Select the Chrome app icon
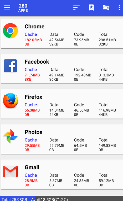This screenshot has width=123, height=201. coord(11,31)
